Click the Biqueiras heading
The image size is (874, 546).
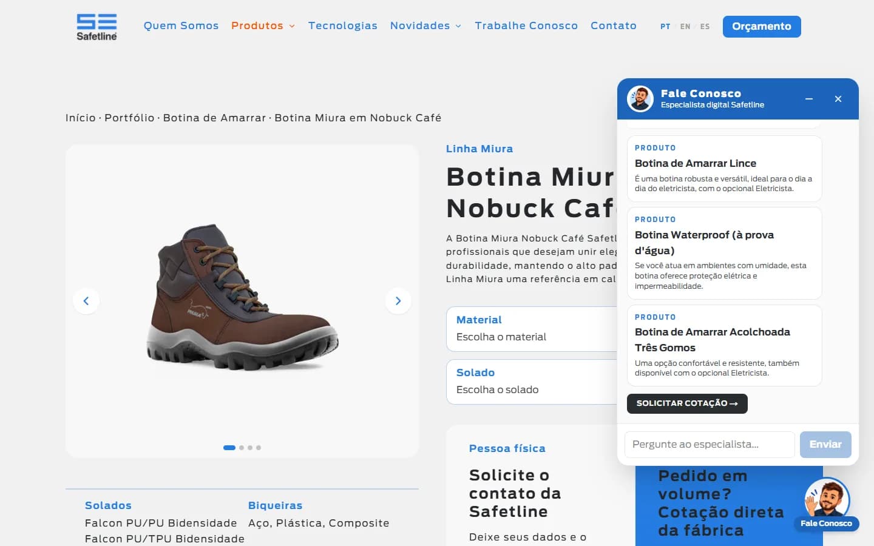pyautogui.click(x=275, y=505)
